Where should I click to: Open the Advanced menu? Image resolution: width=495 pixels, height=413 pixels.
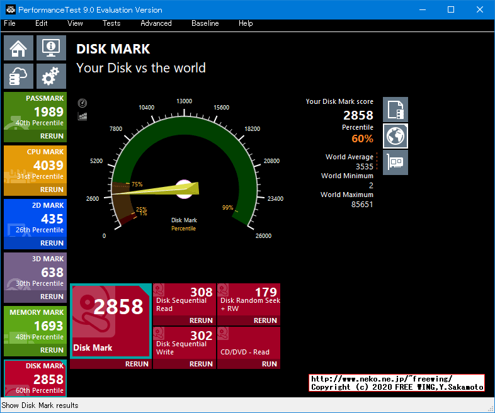tap(156, 23)
